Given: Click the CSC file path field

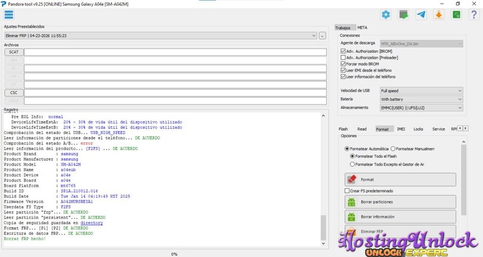Looking at the screenshot, I should pos(175,93).
